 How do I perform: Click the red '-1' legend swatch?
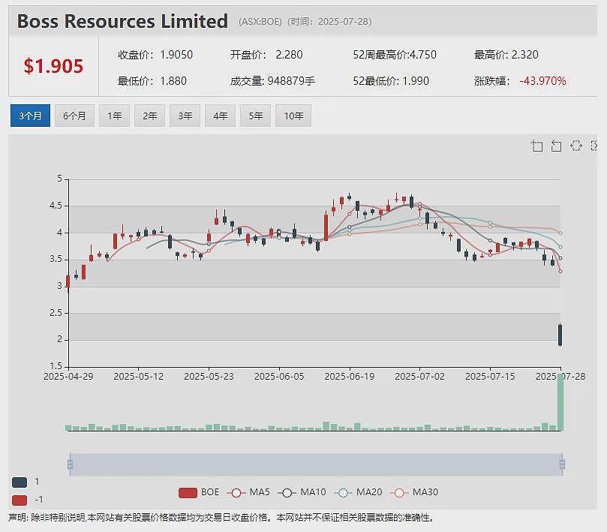[x=20, y=500]
